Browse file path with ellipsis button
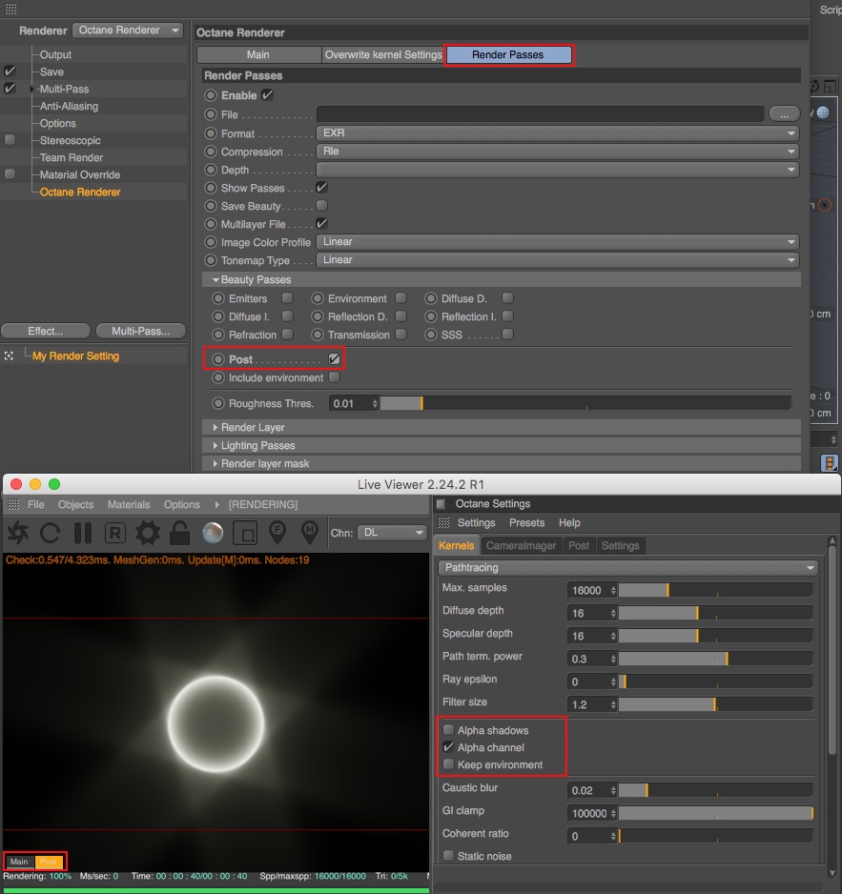The width and height of the screenshot is (842, 894). click(785, 114)
